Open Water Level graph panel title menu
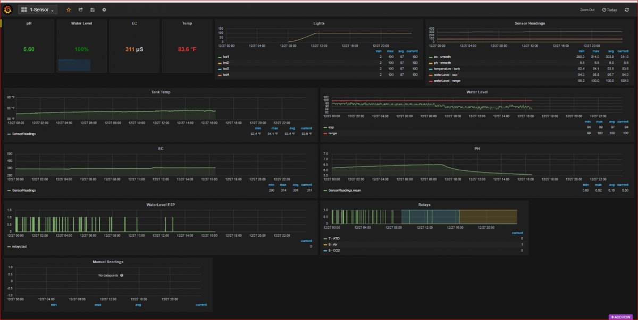Viewport: 638px width, 320px height. pos(477,92)
